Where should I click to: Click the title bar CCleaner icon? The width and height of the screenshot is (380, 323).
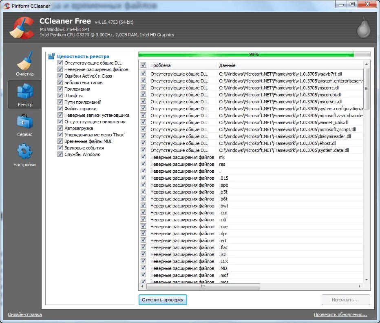click(7, 6)
